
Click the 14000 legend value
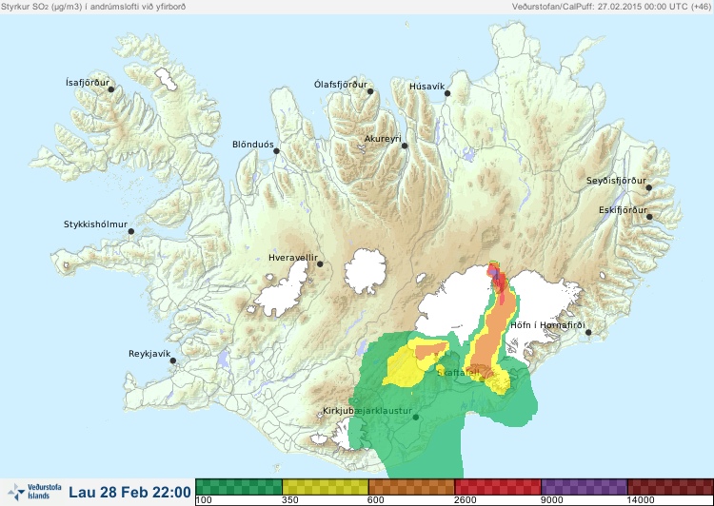pyautogui.click(x=641, y=500)
